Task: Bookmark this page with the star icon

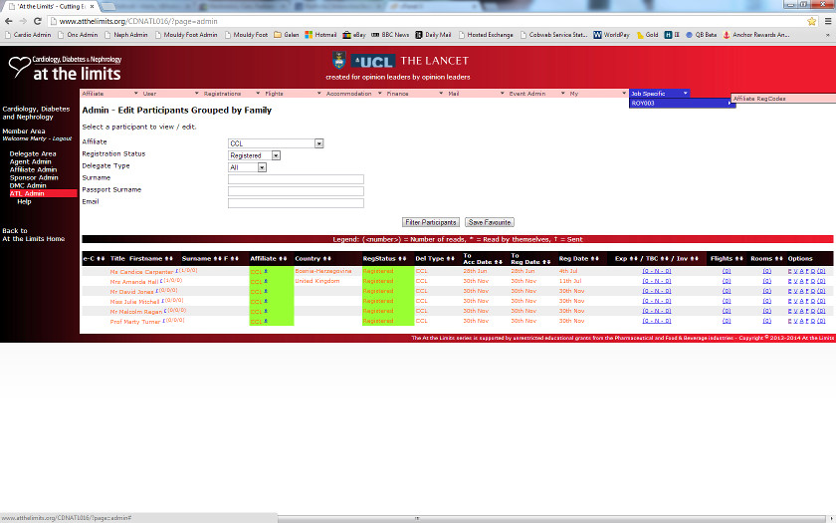Action: (811, 21)
